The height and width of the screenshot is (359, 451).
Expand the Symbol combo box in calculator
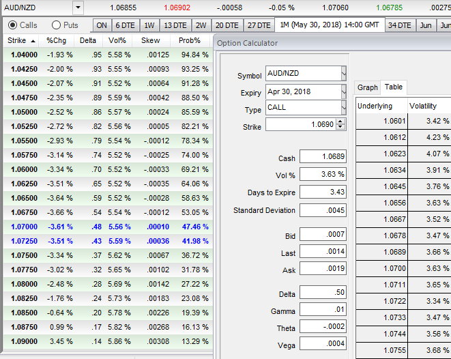pyautogui.click(x=343, y=74)
